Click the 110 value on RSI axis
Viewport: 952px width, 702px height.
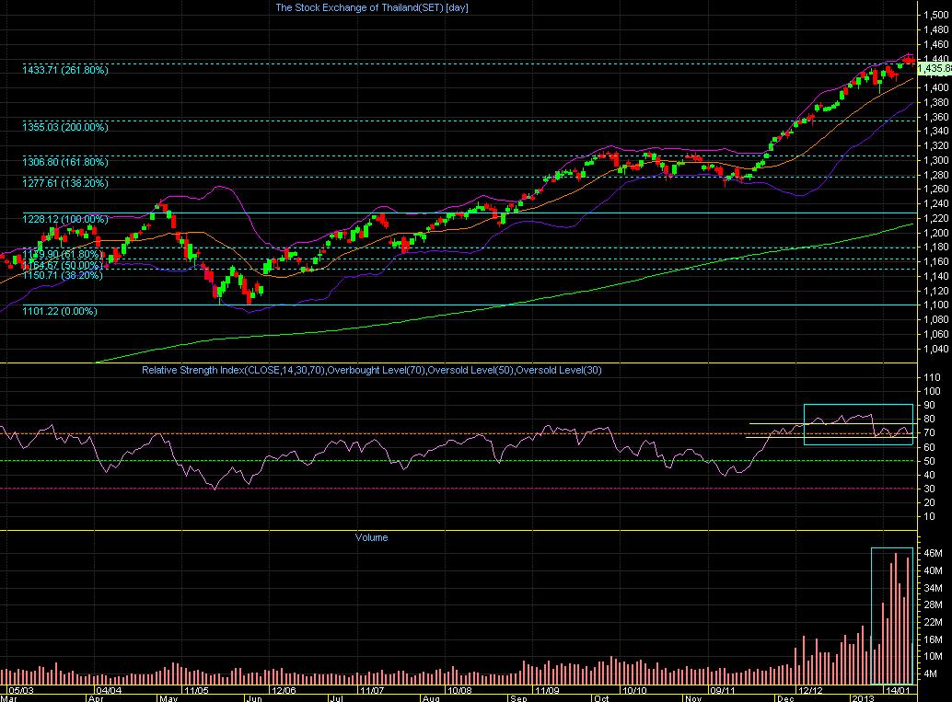pos(932,377)
